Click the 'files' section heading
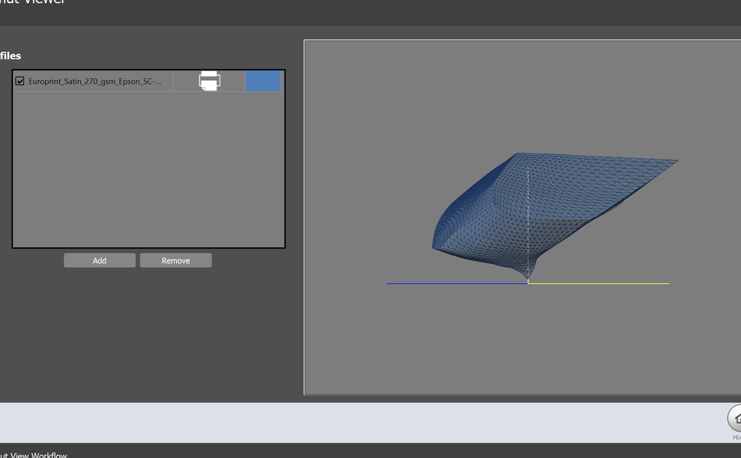Screen dimensions: 741x458 point(10,56)
